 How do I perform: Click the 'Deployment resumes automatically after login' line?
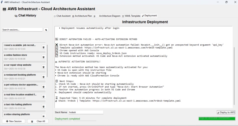[89, 28]
